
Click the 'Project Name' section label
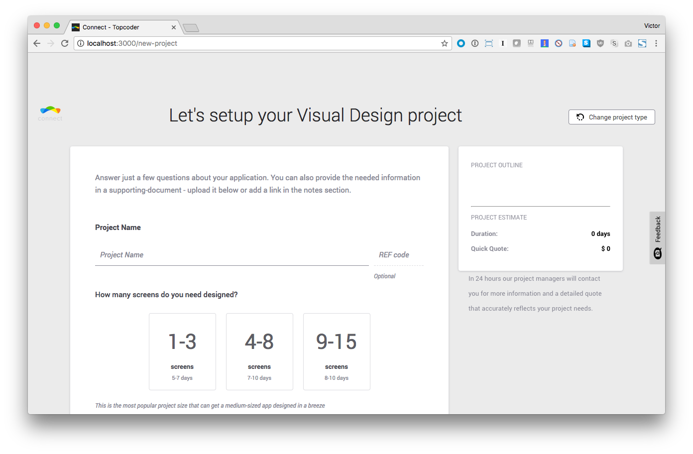[118, 227]
